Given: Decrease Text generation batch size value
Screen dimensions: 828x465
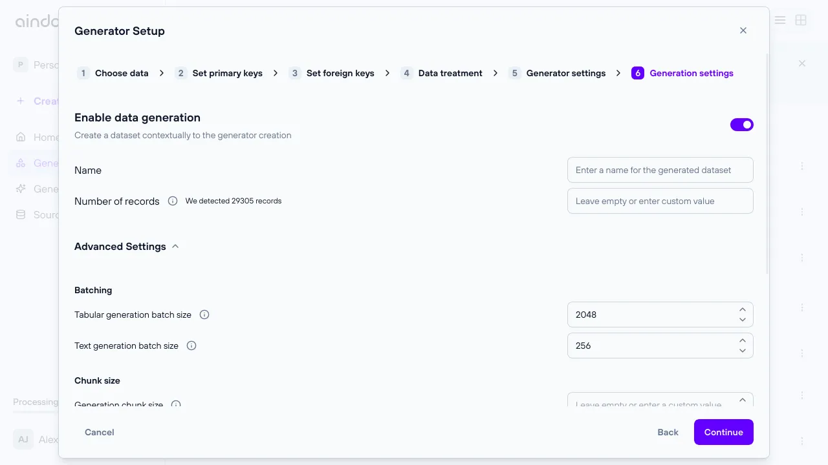Looking at the screenshot, I should click(x=743, y=351).
